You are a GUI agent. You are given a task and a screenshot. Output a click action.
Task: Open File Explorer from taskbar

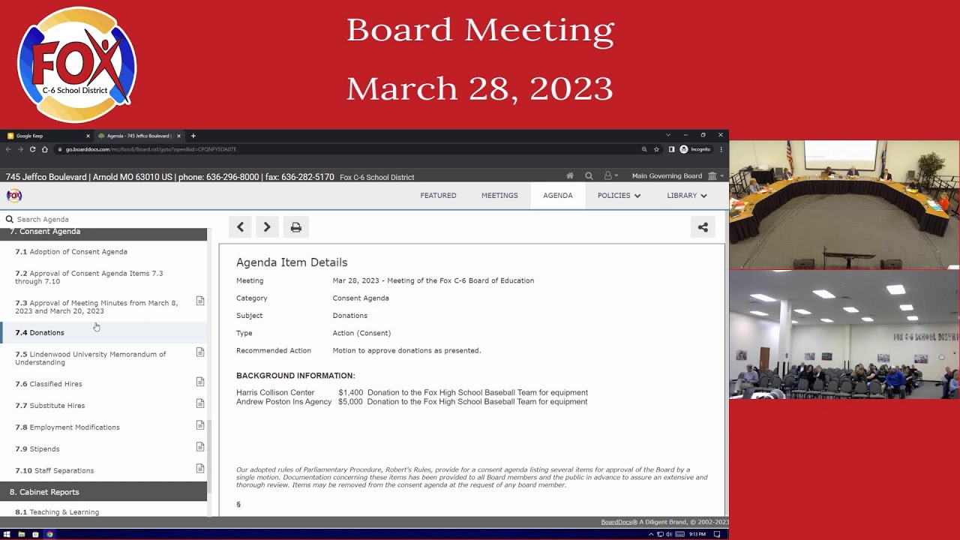click(21, 534)
